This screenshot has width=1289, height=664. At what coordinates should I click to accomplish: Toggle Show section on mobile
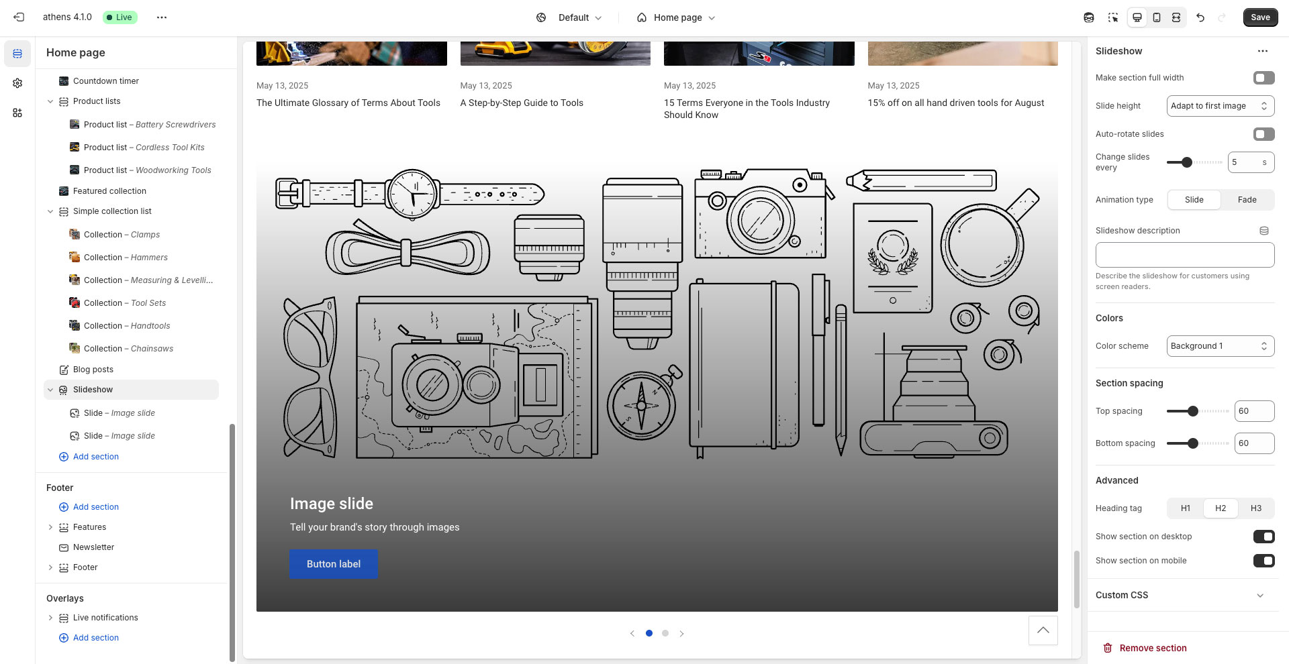coord(1263,561)
